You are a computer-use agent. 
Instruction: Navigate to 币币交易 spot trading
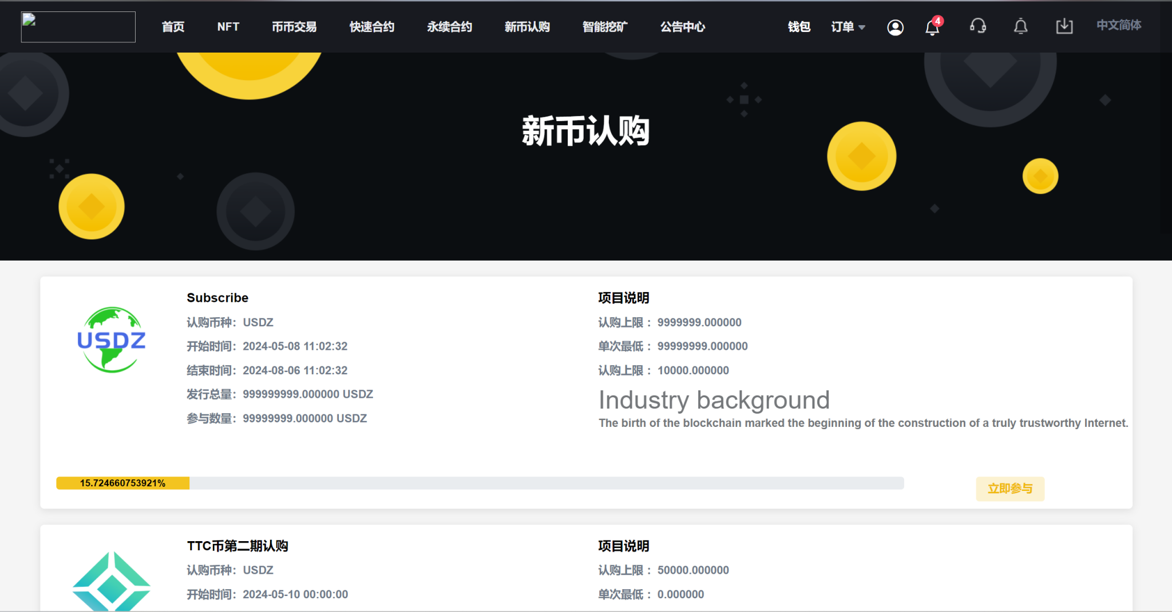[x=294, y=27]
